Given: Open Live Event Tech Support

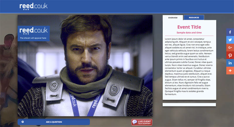Looking at the screenshot, I should (x=142, y=122).
